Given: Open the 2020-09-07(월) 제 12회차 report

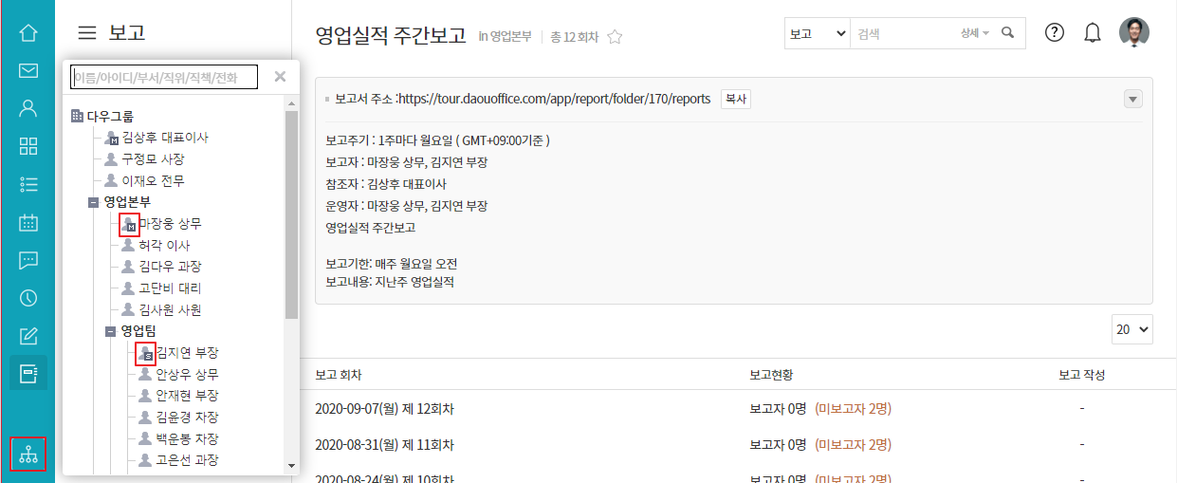Looking at the screenshot, I should pyautogui.click(x=384, y=409).
